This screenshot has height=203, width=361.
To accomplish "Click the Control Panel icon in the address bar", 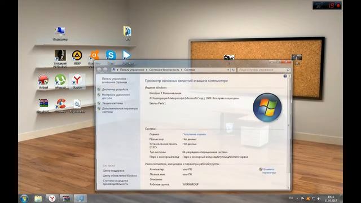I will pyautogui.click(x=114, y=70).
